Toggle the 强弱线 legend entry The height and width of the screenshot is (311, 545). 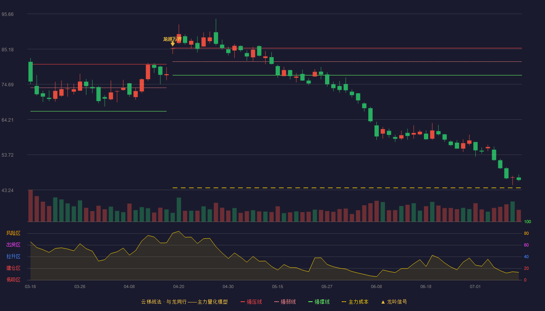pyautogui.click(x=285, y=302)
